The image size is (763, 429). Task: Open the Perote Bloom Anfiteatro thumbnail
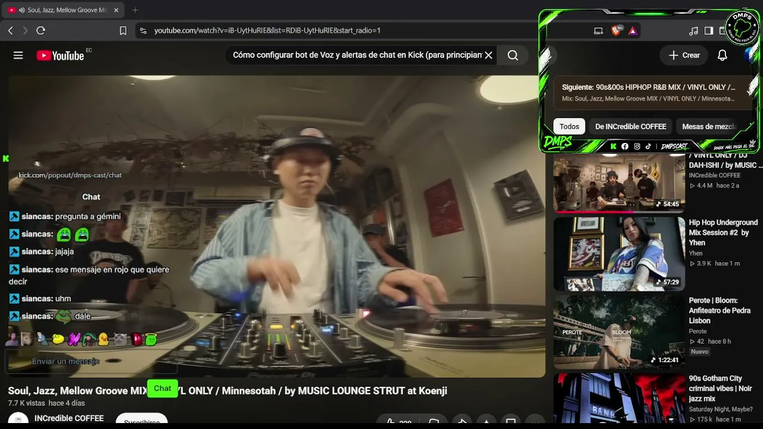pos(619,332)
